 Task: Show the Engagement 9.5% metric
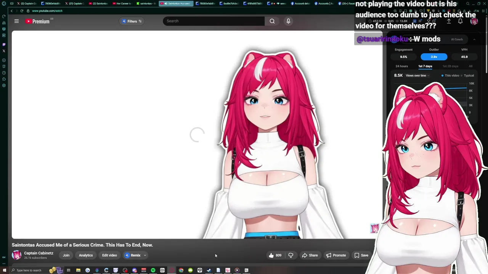(403, 57)
